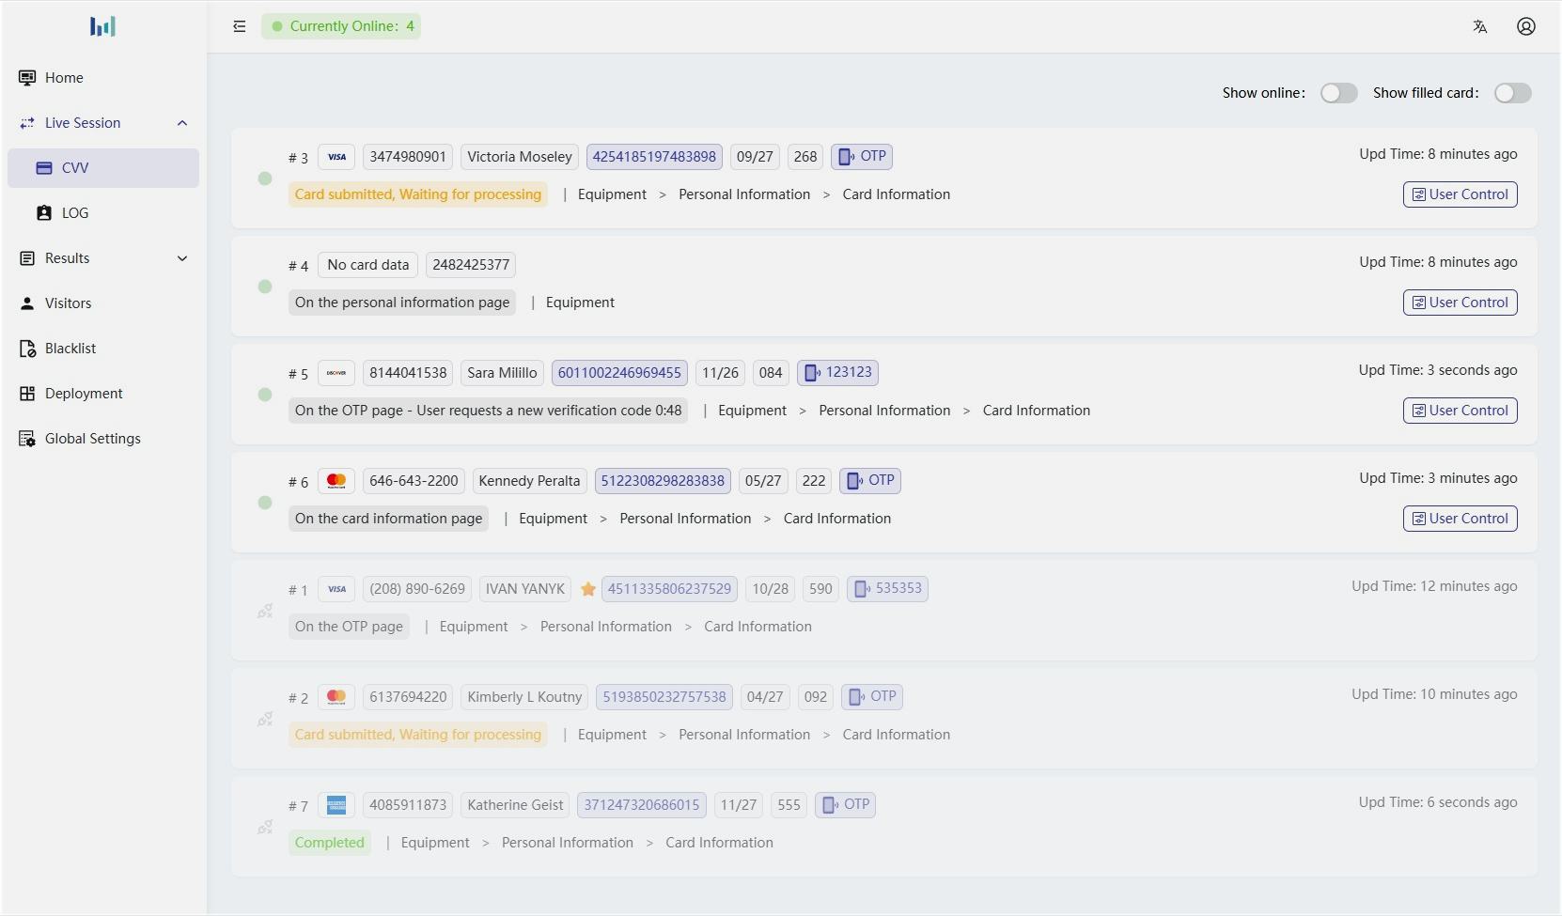
Task: Click the disconnected icon of row #1
Action: [265, 611]
